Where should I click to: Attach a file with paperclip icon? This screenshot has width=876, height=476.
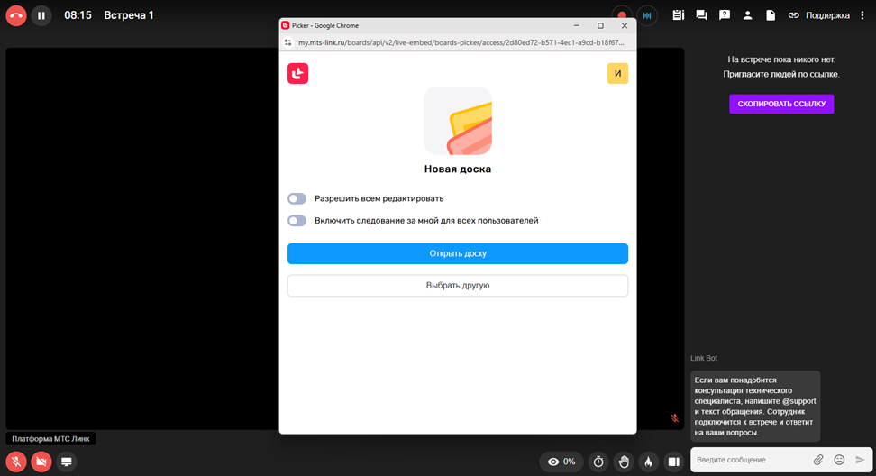pos(818,460)
